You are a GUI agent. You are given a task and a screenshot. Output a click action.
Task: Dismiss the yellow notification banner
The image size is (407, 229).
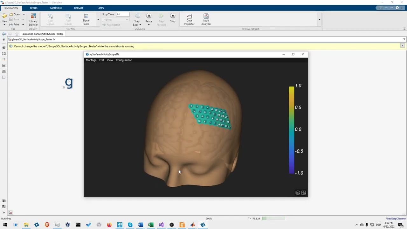click(x=403, y=46)
